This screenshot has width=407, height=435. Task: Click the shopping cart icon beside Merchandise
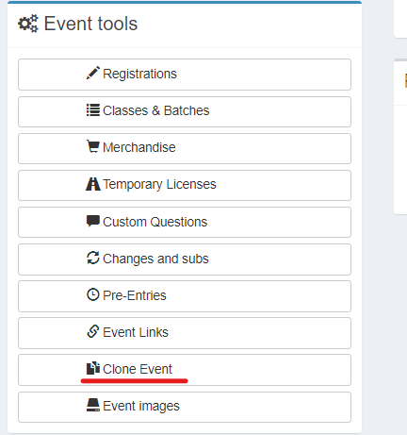(x=93, y=146)
